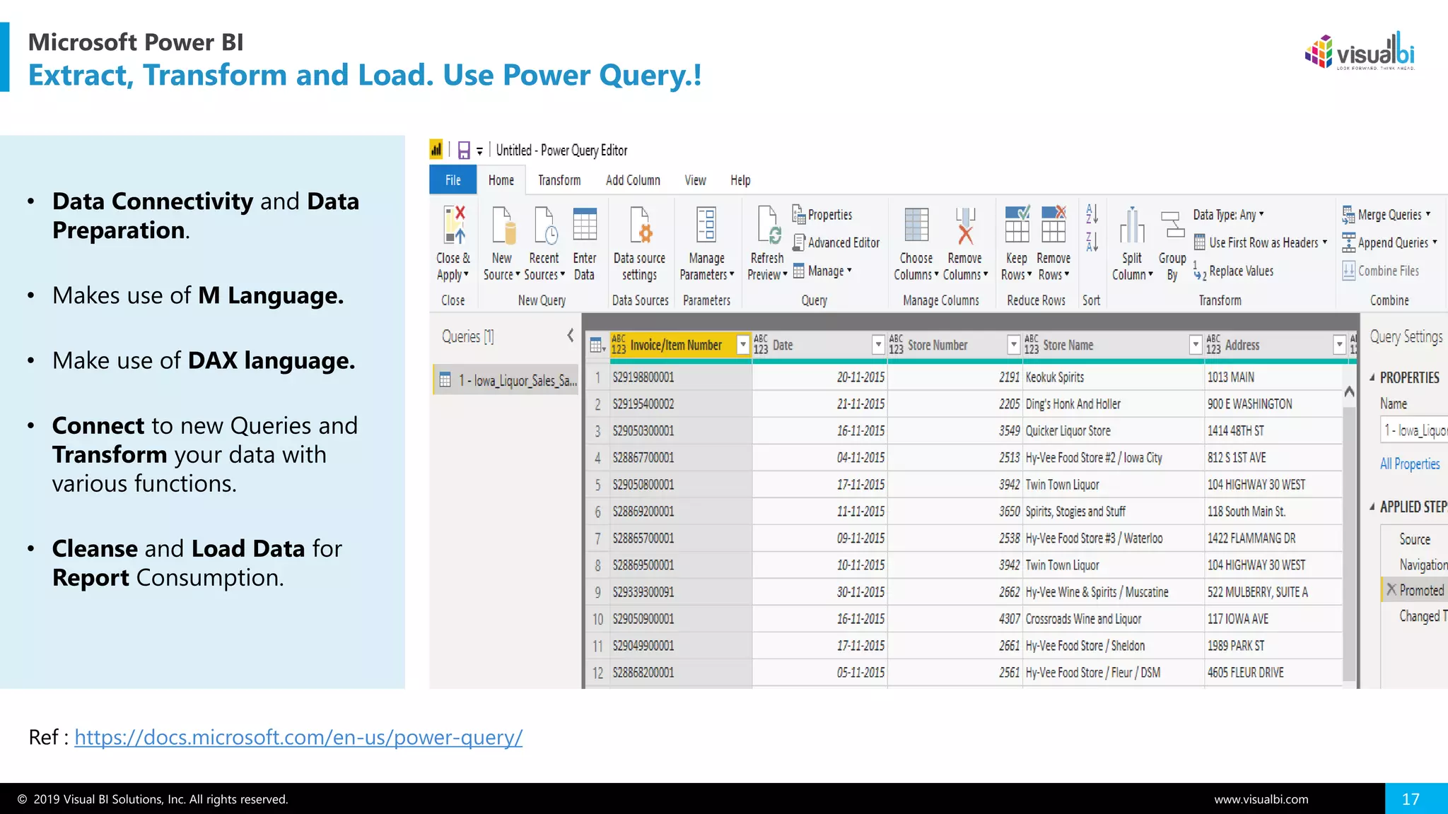Screen dimensions: 1448x814
Task: Delete the Promoted step with X
Action: [1391, 589]
